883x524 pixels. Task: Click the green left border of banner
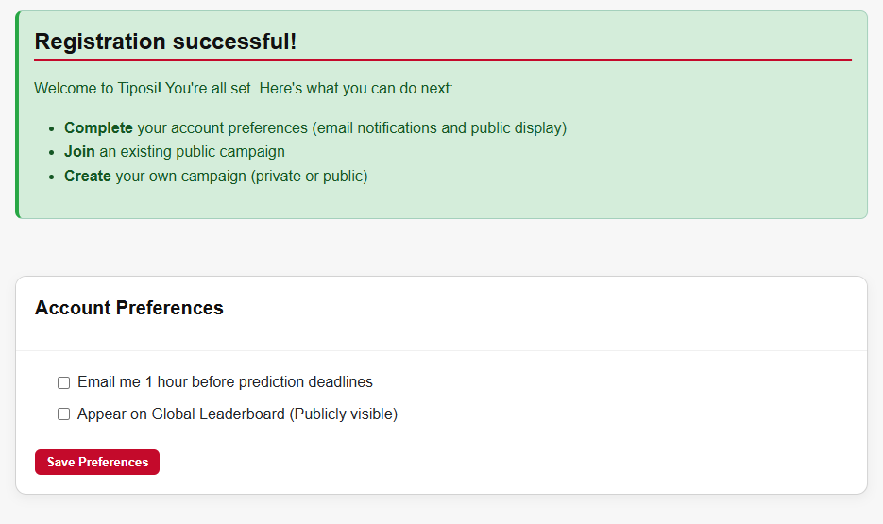coord(17,114)
